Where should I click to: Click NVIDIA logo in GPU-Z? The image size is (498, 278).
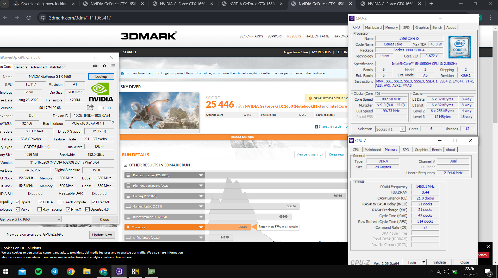point(101,92)
